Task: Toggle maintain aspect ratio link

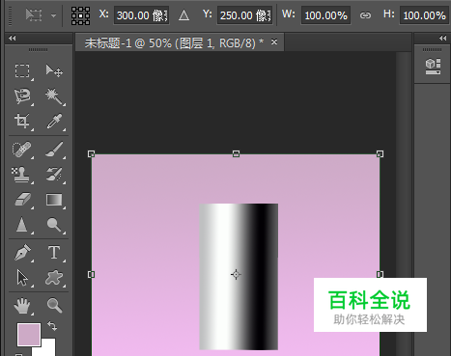Action: click(x=365, y=15)
